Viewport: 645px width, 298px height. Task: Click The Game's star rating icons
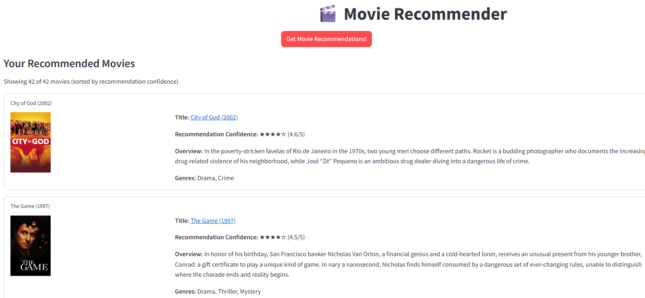coord(273,237)
